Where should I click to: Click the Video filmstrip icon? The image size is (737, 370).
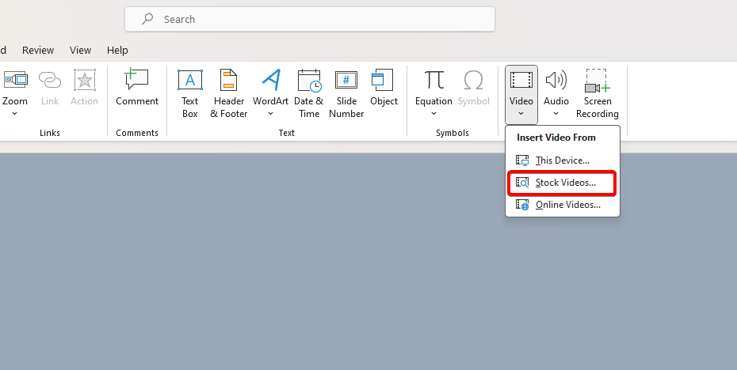point(521,80)
